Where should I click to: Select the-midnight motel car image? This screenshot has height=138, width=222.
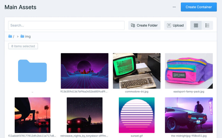[x=189, y=115]
